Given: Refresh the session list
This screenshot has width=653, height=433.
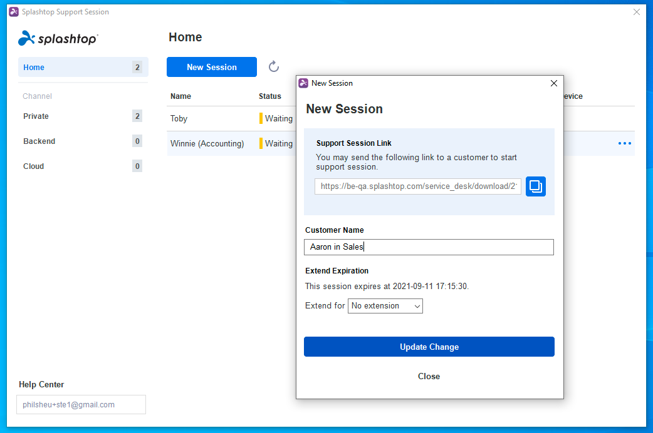Looking at the screenshot, I should (x=273, y=67).
